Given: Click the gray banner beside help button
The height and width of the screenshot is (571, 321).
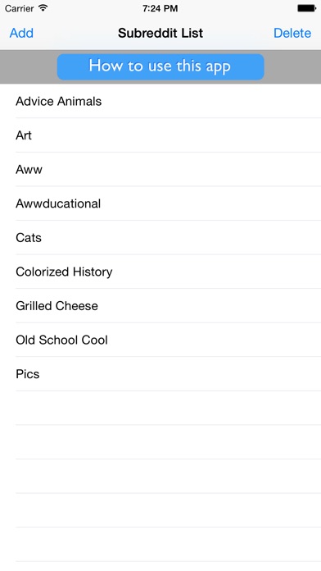Looking at the screenshot, I should (x=29, y=67).
